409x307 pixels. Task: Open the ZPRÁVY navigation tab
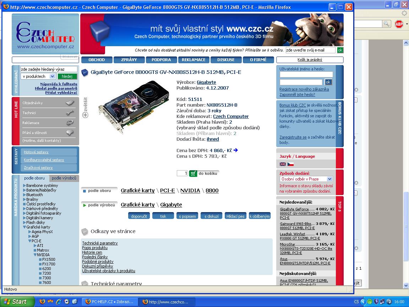[x=129, y=60]
